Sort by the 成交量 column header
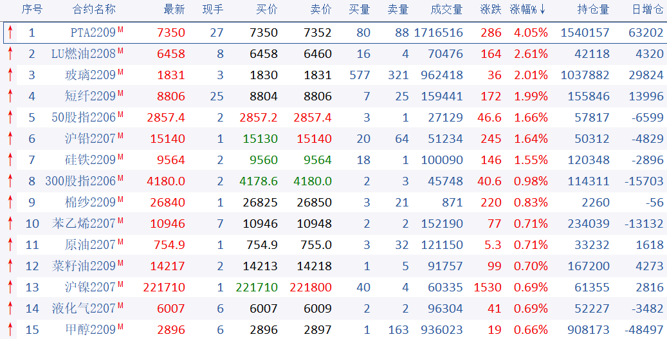 pyautogui.click(x=446, y=10)
